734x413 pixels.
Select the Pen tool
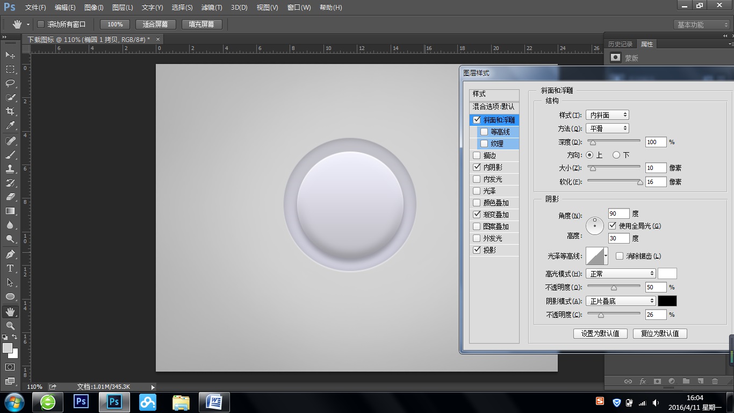(x=10, y=254)
